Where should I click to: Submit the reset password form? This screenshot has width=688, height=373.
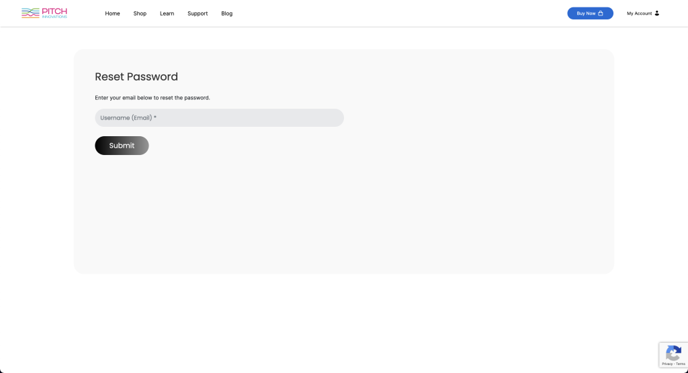[122, 146]
